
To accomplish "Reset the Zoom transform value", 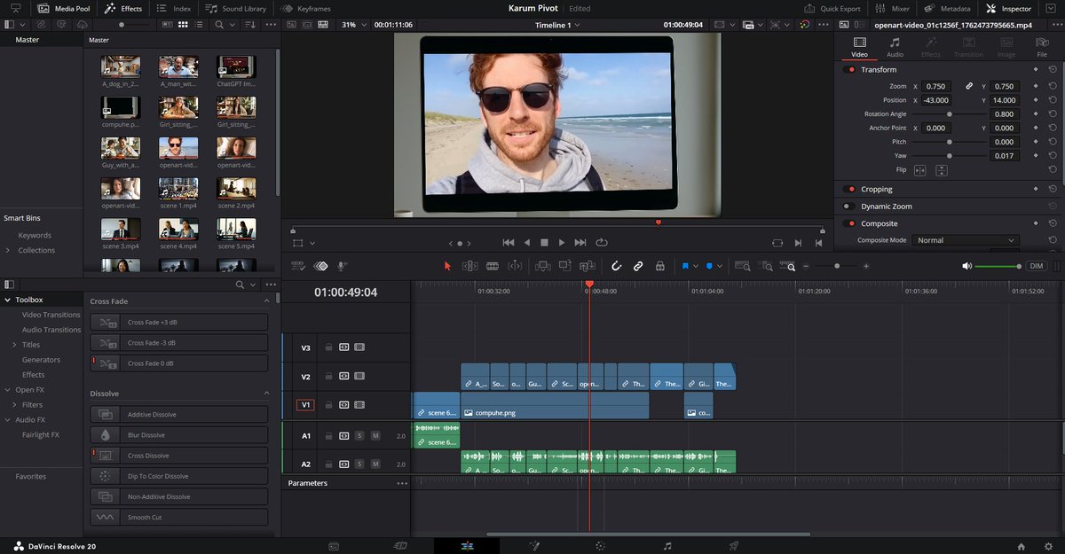I will pyautogui.click(x=1053, y=87).
